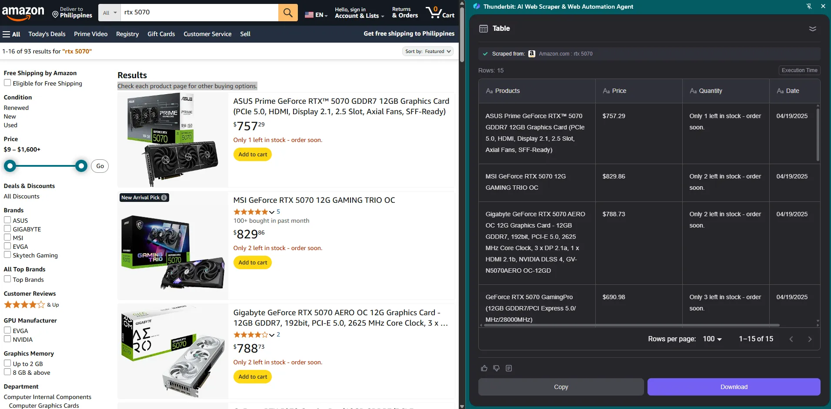Give thumbs down feedback on results
831x409 pixels.
[496, 368]
